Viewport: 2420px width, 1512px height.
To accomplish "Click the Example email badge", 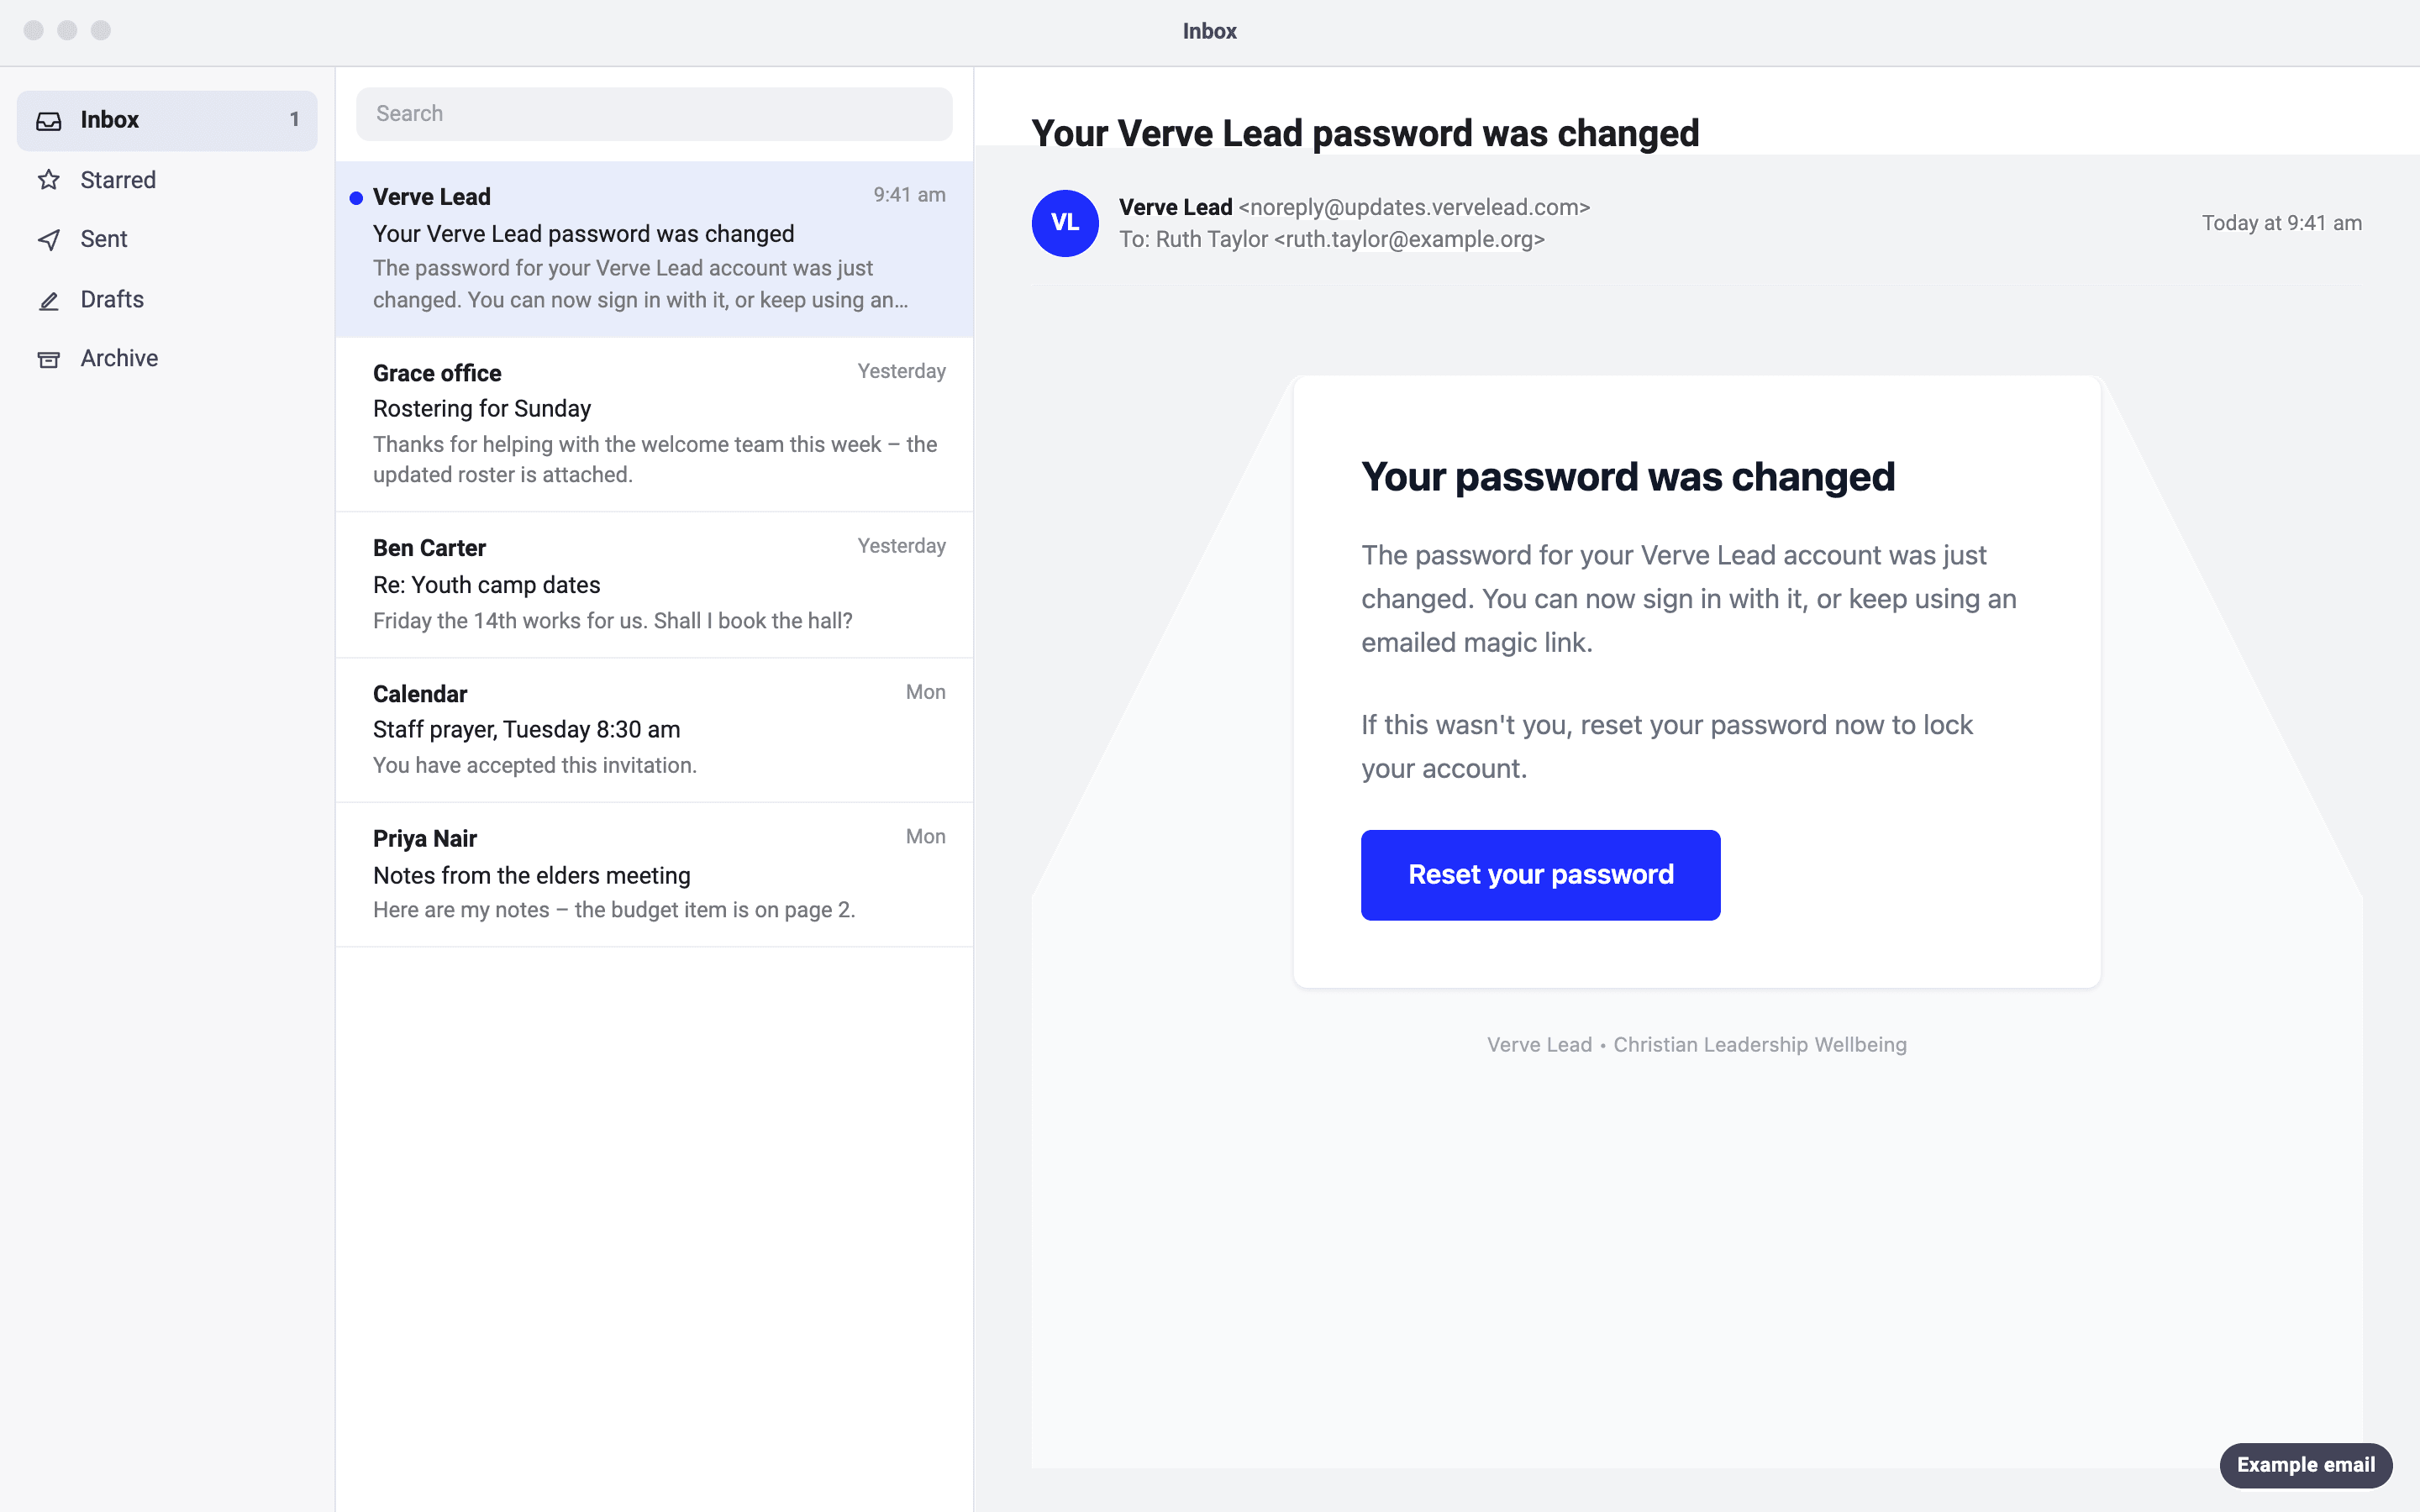I will pos(2305,1465).
